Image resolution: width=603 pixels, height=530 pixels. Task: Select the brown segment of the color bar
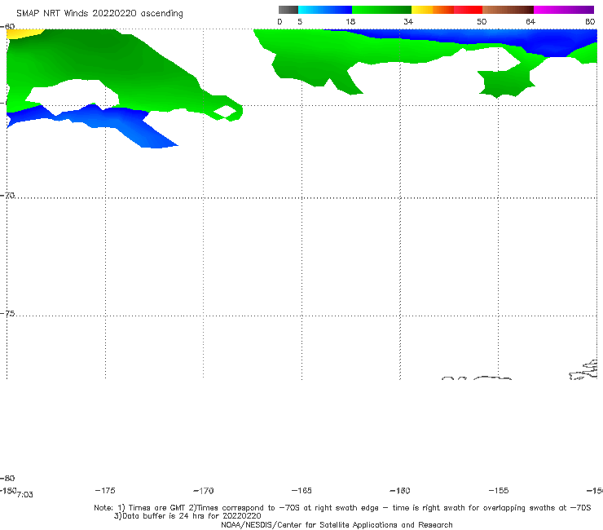[x=508, y=10]
